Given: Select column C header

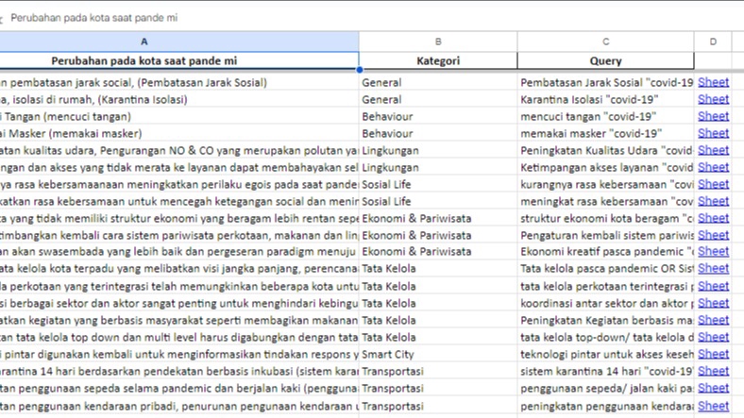Looking at the screenshot, I should (x=605, y=42).
